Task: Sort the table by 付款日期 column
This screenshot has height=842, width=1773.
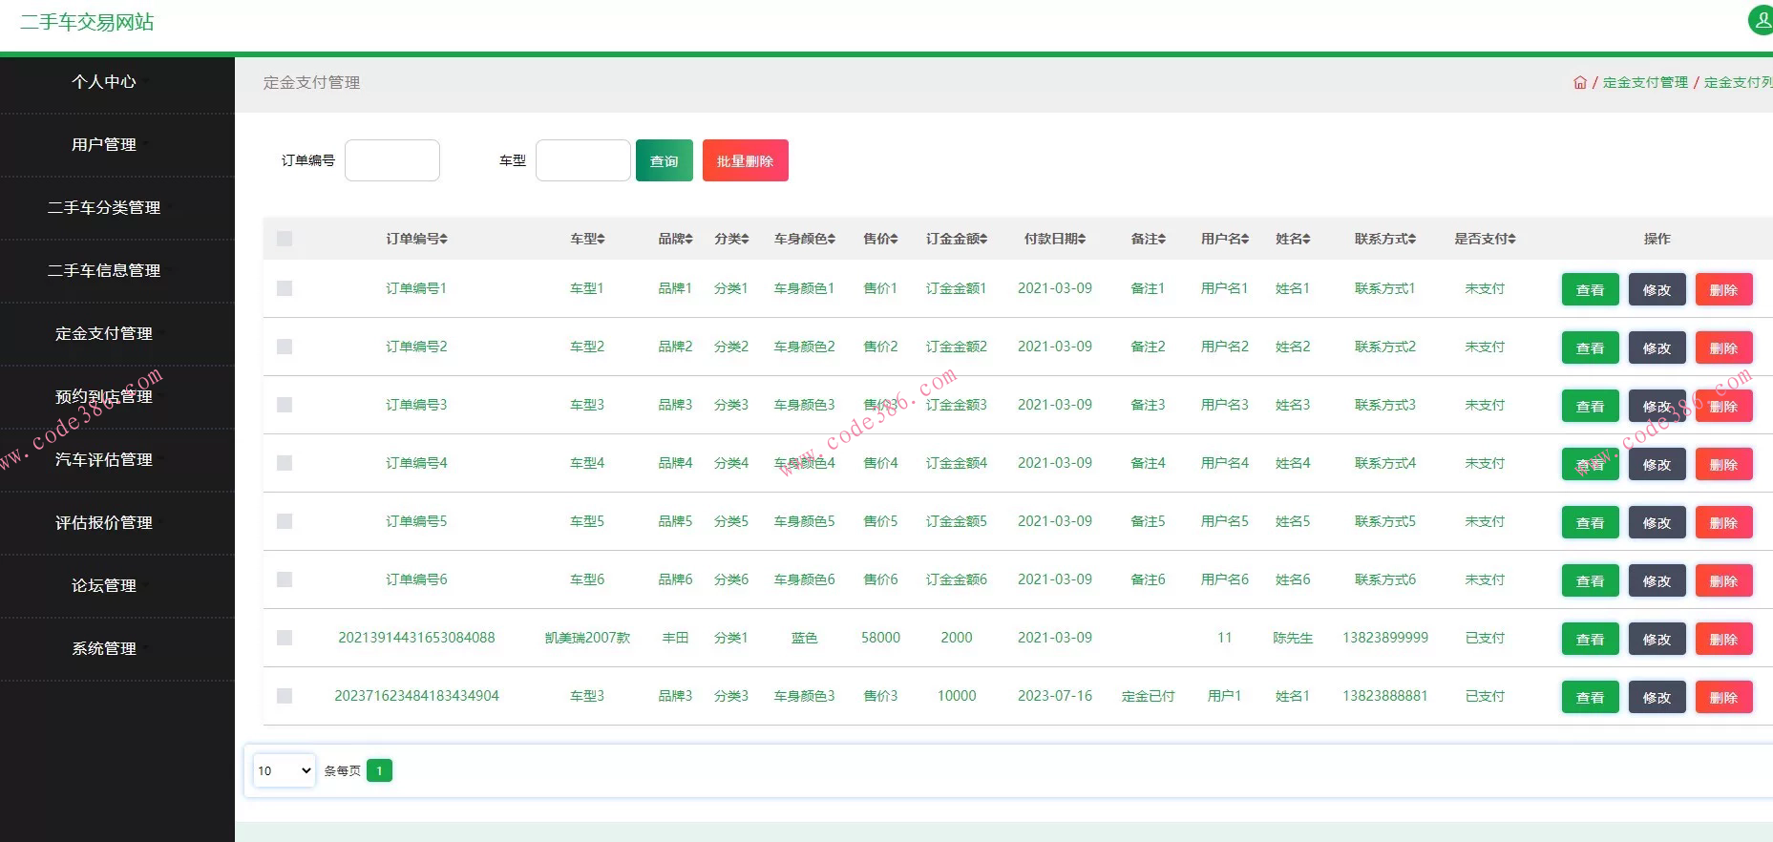Action: point(1054,239)
